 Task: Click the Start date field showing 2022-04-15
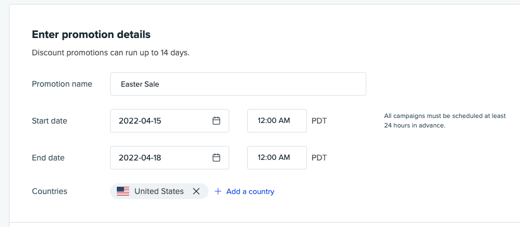(162, 121)
